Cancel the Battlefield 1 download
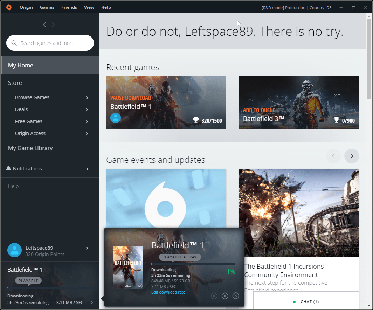 pos(235,296)
